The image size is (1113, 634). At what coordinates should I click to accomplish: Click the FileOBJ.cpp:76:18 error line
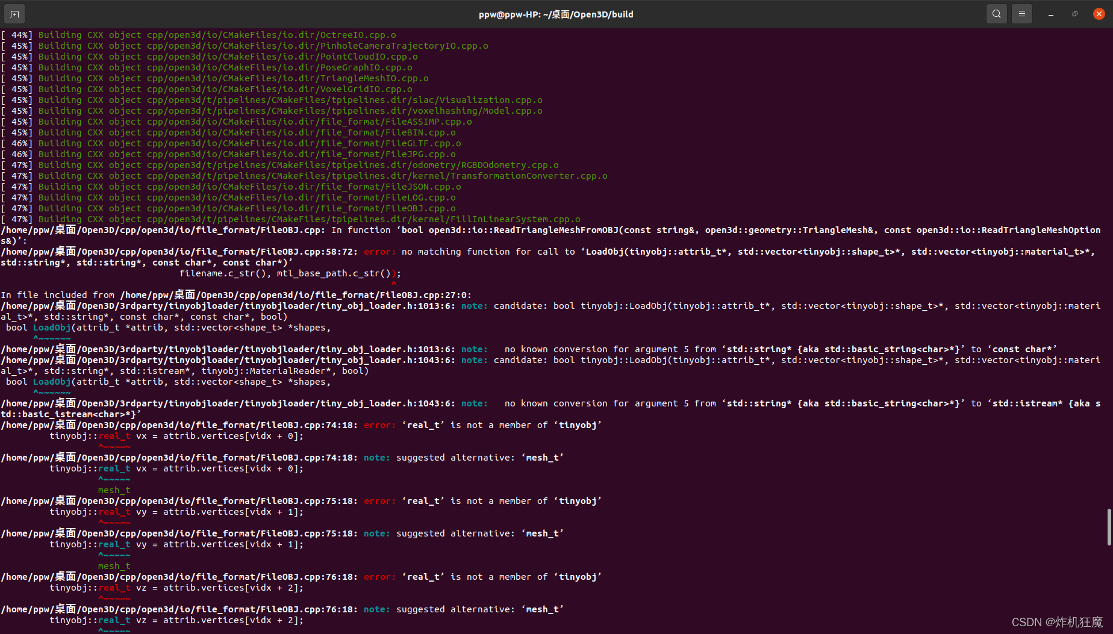301,577
